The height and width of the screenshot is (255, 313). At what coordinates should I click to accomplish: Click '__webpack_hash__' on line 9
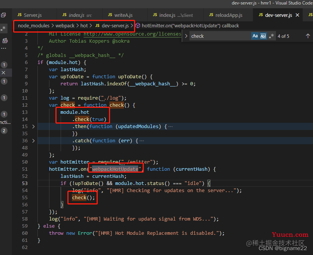coord(153,84)
